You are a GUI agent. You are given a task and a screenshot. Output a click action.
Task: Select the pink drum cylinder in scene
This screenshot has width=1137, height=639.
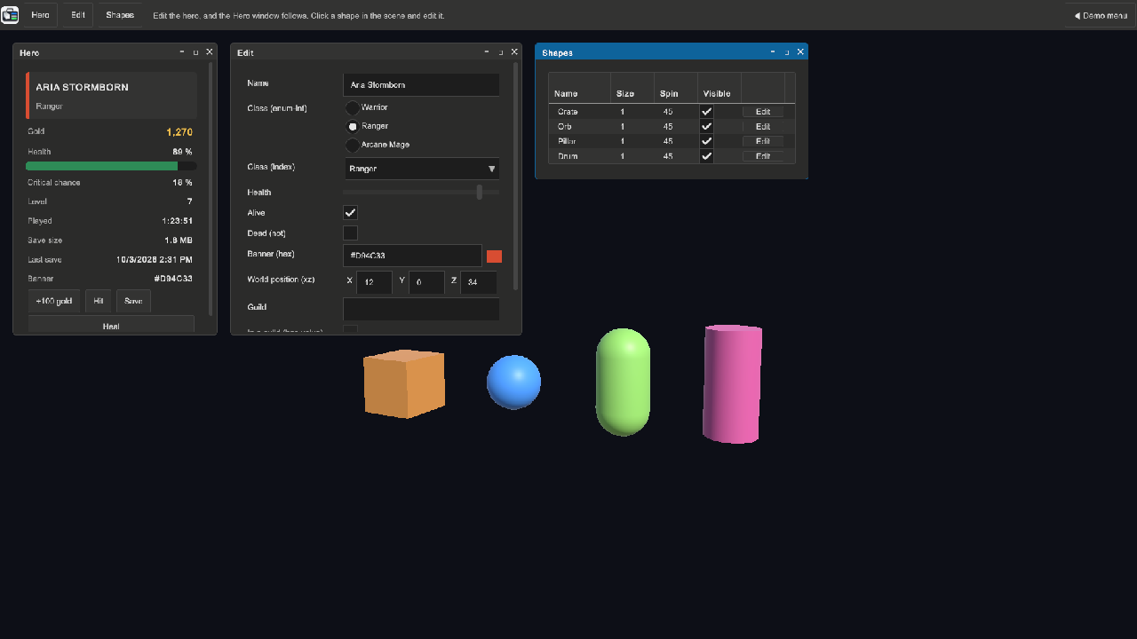point(732,383)
